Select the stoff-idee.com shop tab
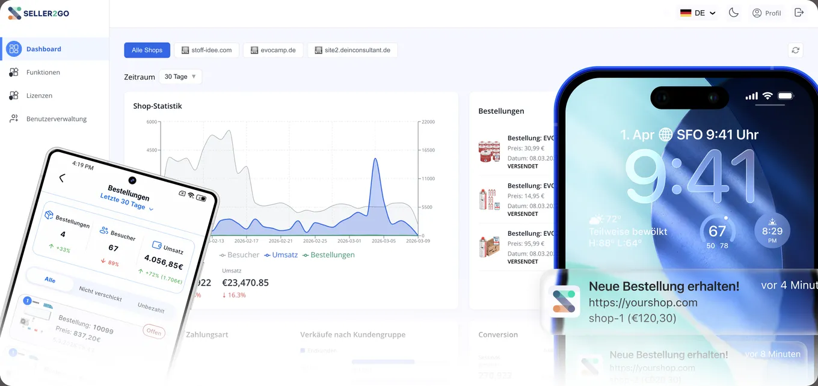 click(207, 50)
